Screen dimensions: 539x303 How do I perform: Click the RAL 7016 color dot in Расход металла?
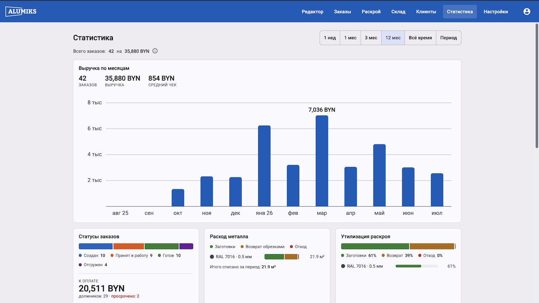(x=212, y=257)
